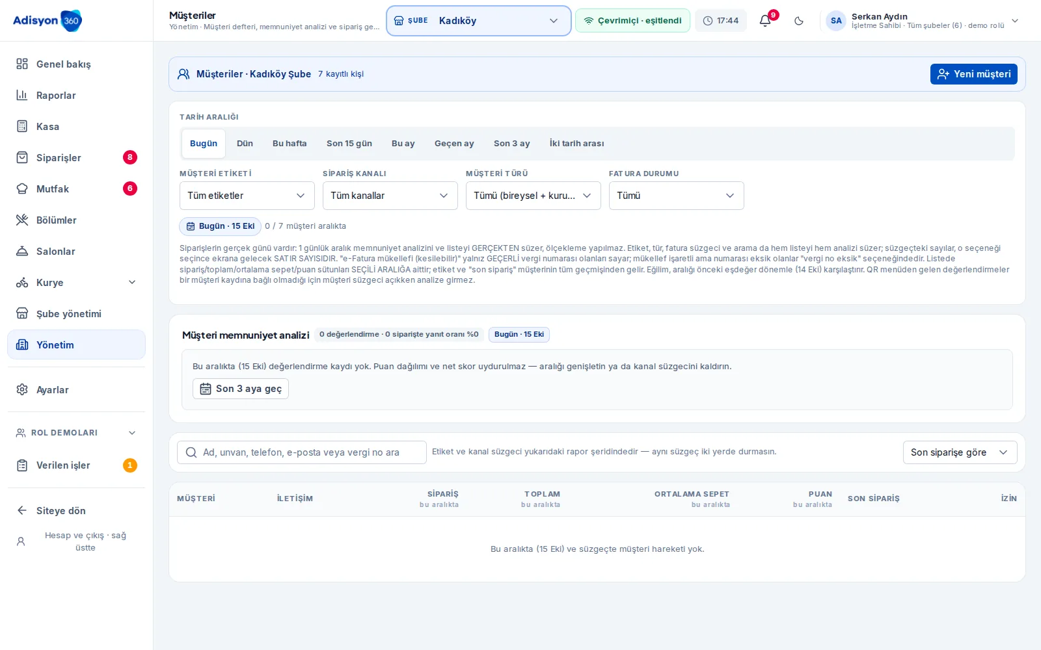Open the Müşteri türü dropdown
Screen dimensions: 1041x650
(x=534, y=196)
